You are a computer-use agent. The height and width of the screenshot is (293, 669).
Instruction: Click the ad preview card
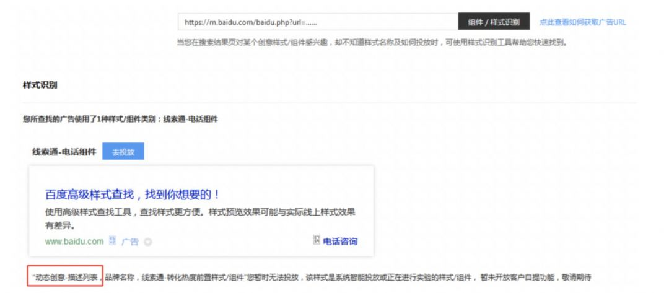(201, 209)
